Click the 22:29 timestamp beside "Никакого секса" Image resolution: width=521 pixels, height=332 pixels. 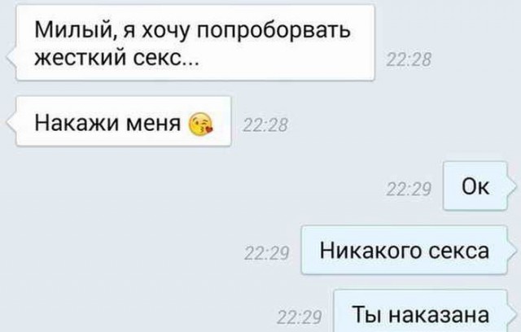click(x=266, y=254)
